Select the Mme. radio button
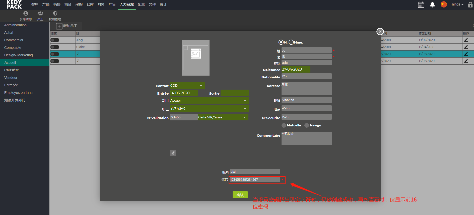 [x=291, y=42]
